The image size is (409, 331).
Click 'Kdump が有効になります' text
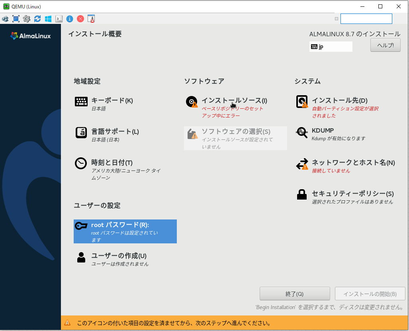[339, 139]
